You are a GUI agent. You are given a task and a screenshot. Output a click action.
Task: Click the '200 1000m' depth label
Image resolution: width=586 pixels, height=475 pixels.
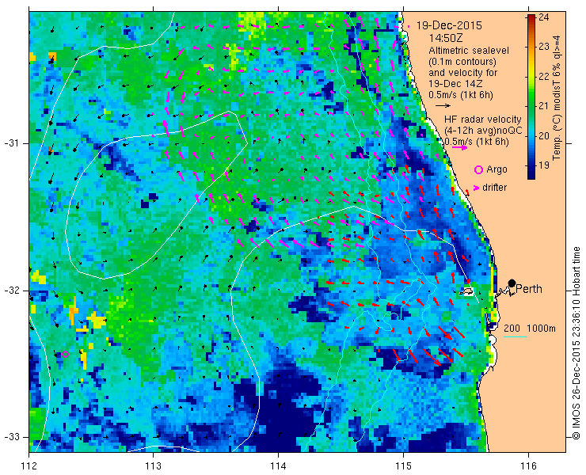(x=530, y=329)
